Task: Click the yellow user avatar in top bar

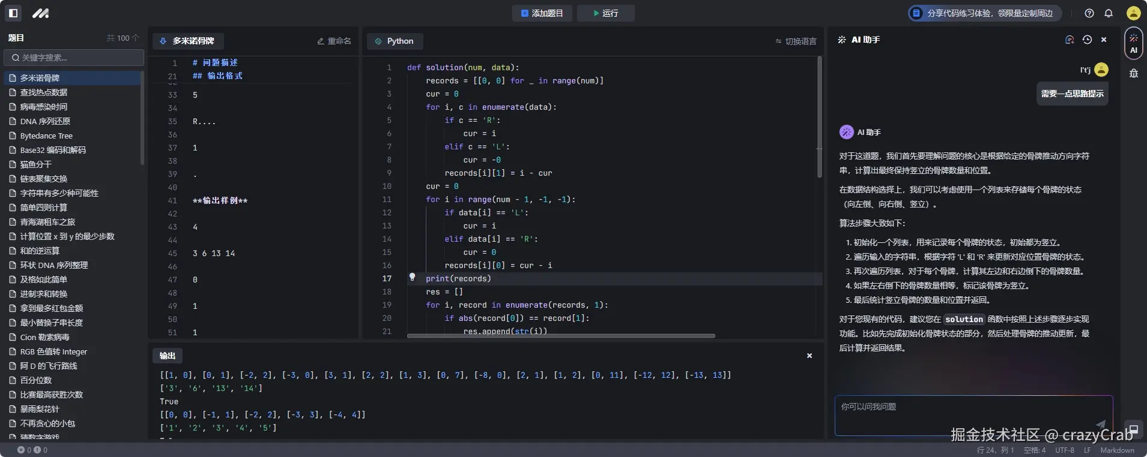Action: click(1133, 13)
